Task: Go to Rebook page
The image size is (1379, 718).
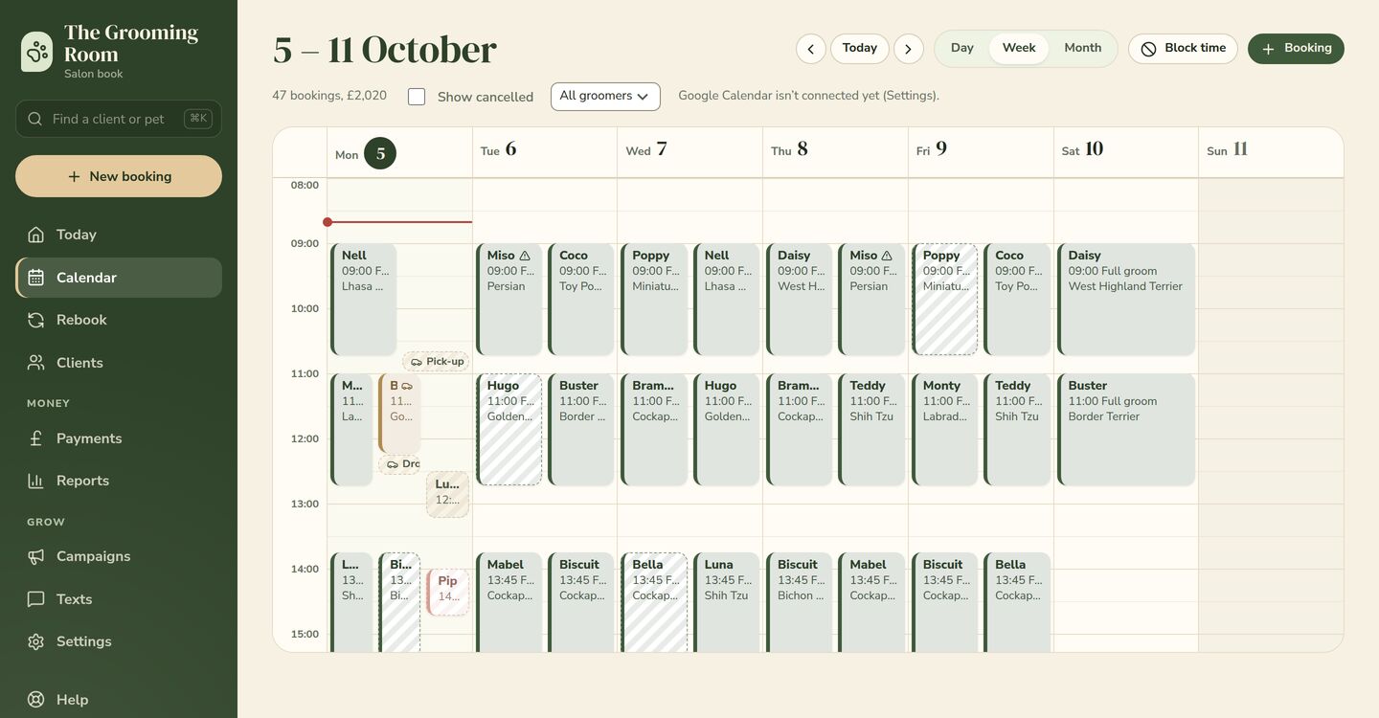Action: 119,320
